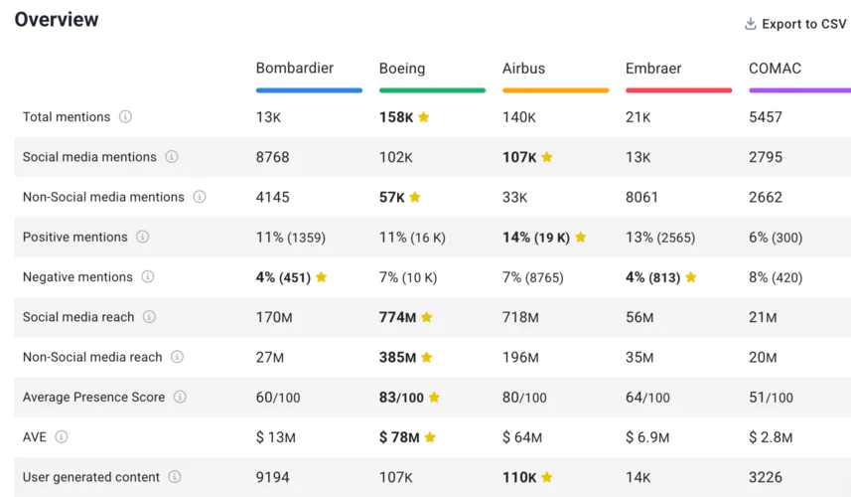Viewport: 851px width, 497px height.
Task: Select the COMAC column header
Action: point(775,69)
